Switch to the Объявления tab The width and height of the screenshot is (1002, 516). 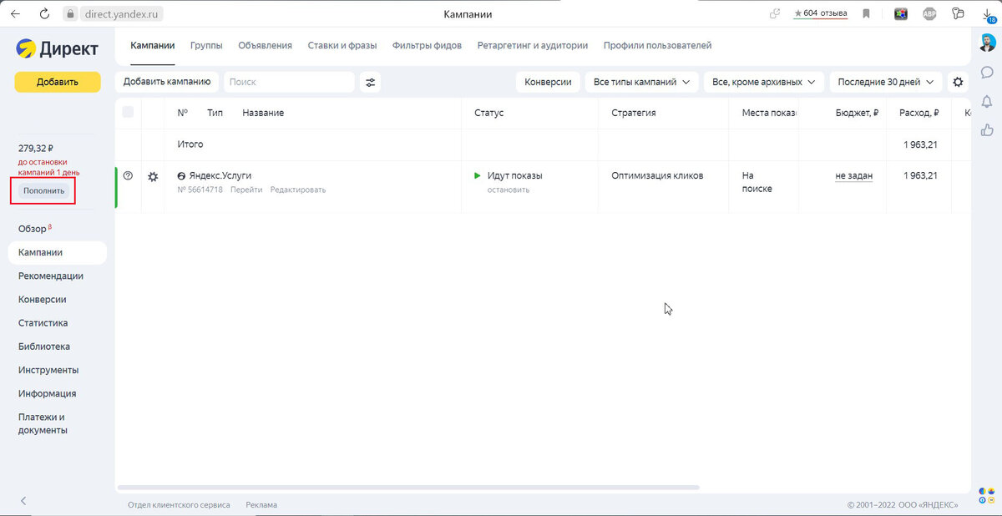[x=265, y=45]
